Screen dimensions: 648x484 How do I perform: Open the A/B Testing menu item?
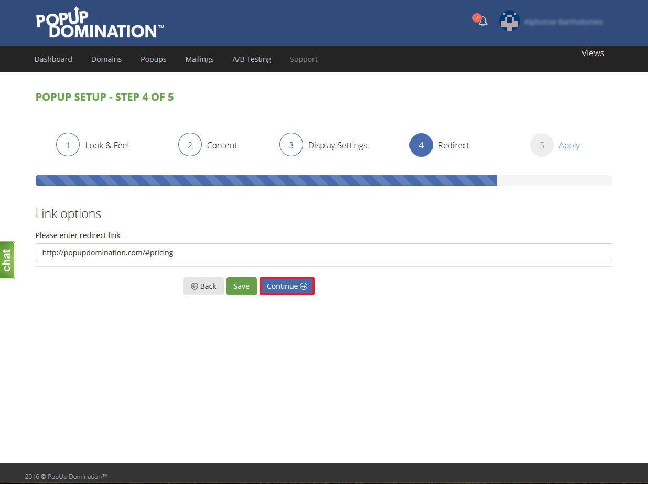pos(252,59)
